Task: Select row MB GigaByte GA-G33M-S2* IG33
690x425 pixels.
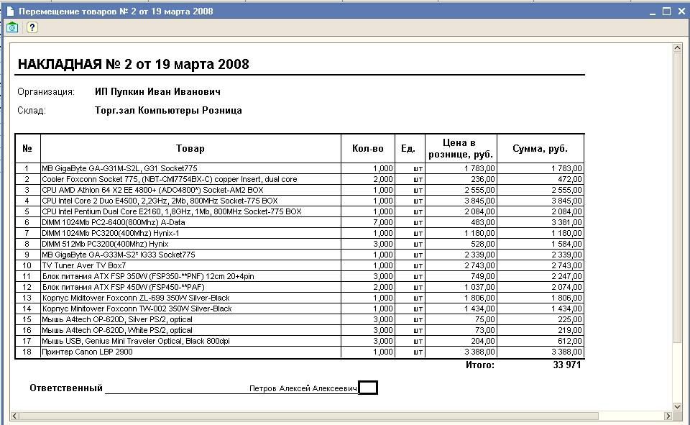Action: coord(299,255)
